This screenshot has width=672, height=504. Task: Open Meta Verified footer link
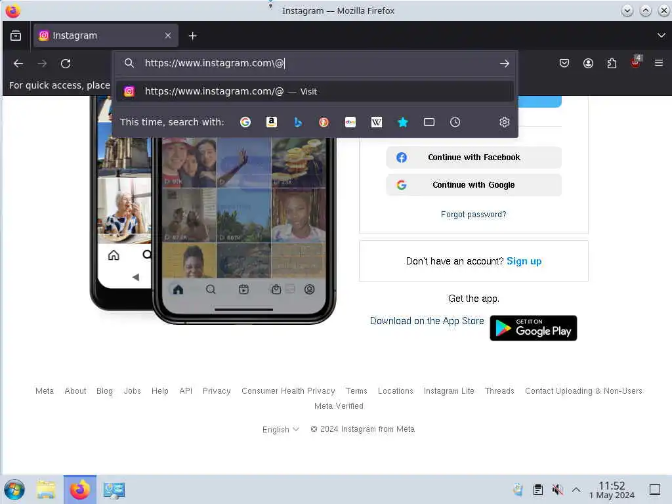[x=339, y=406]
